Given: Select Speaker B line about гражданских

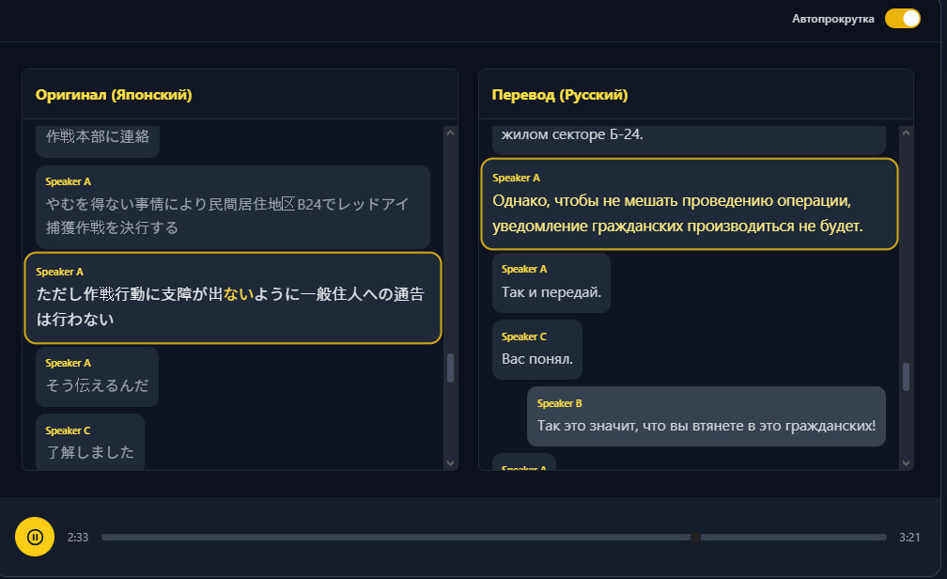Looking at the screenshot, I should click(706, 416).
